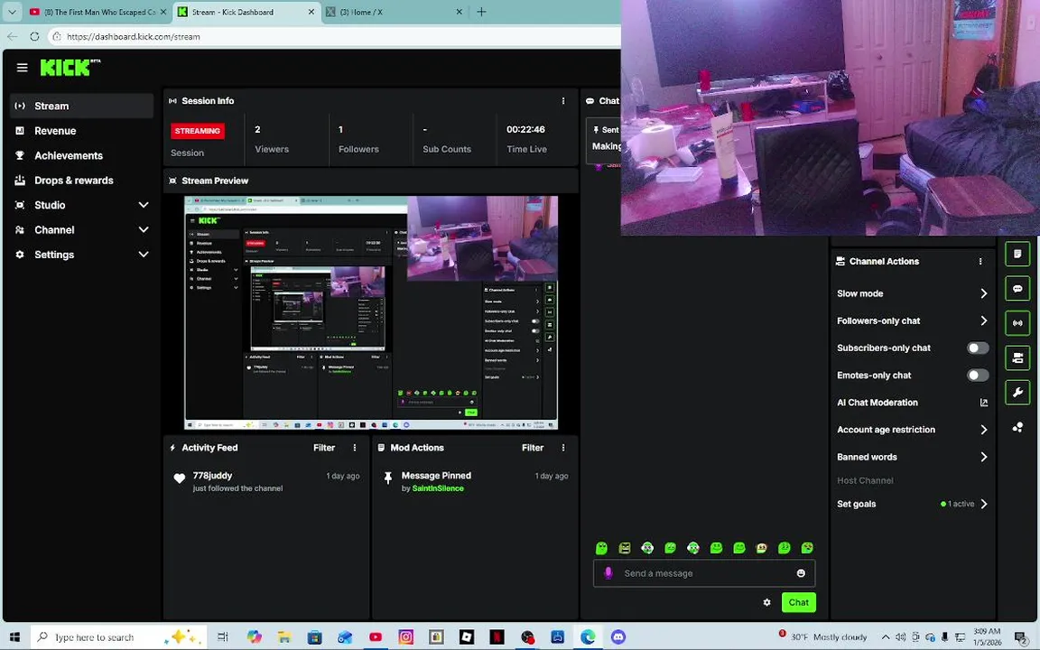Open Set goals arrow
Viewport: 1040px width, 650px height.
click(984, 504)
